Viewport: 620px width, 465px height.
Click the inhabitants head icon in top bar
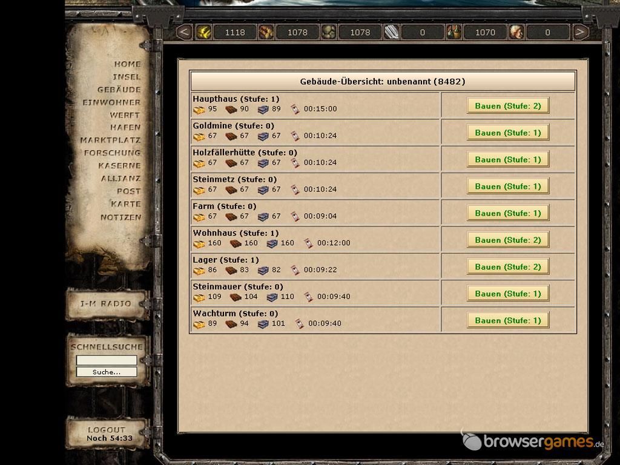coord(516,32)
